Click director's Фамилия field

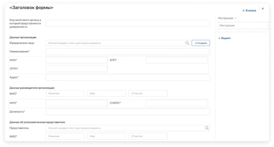(65, 93)
